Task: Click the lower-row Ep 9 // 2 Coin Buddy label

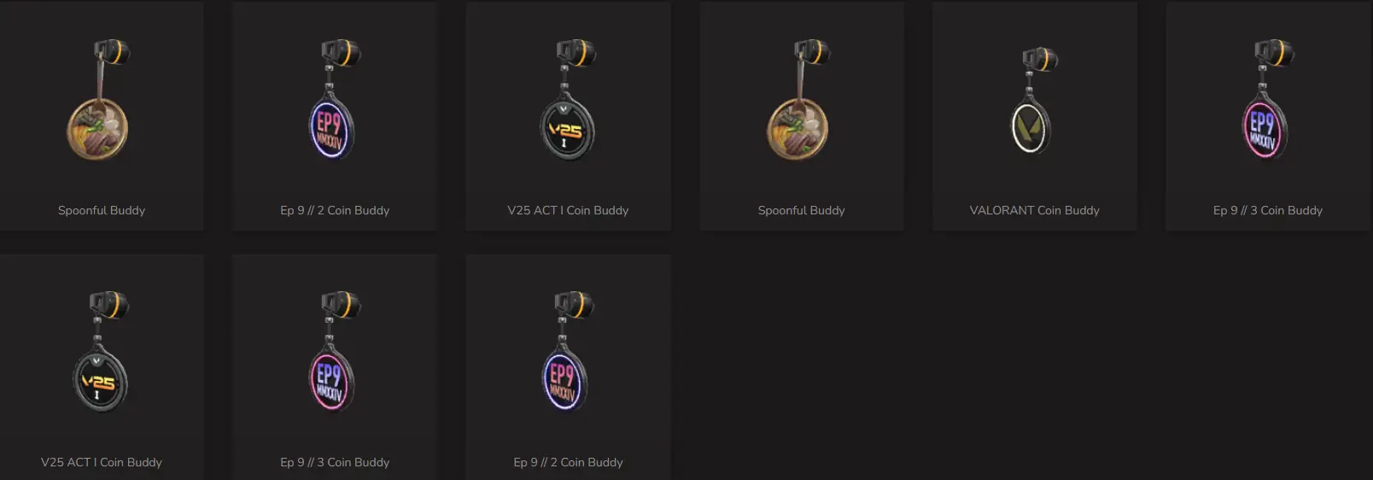Action: click(568, 462)
